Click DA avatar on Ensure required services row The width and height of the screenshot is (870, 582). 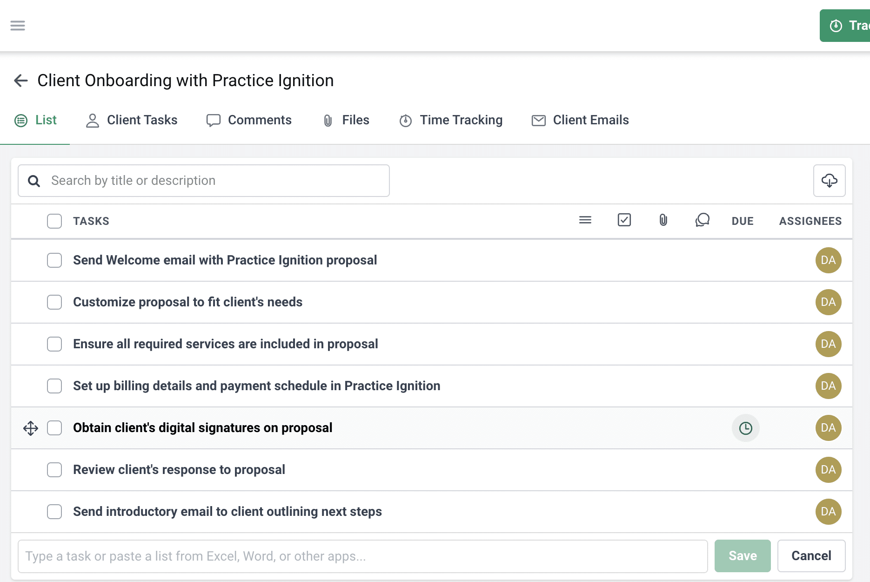click(x=829, y=344)
